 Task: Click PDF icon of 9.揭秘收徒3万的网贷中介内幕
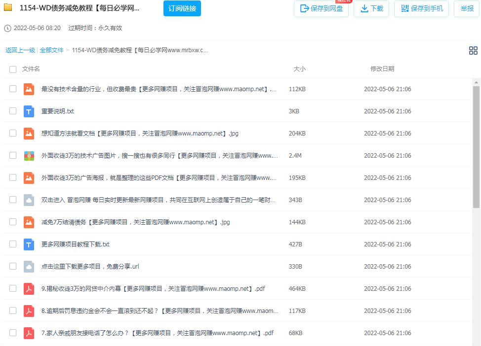[x=29, y=289]
